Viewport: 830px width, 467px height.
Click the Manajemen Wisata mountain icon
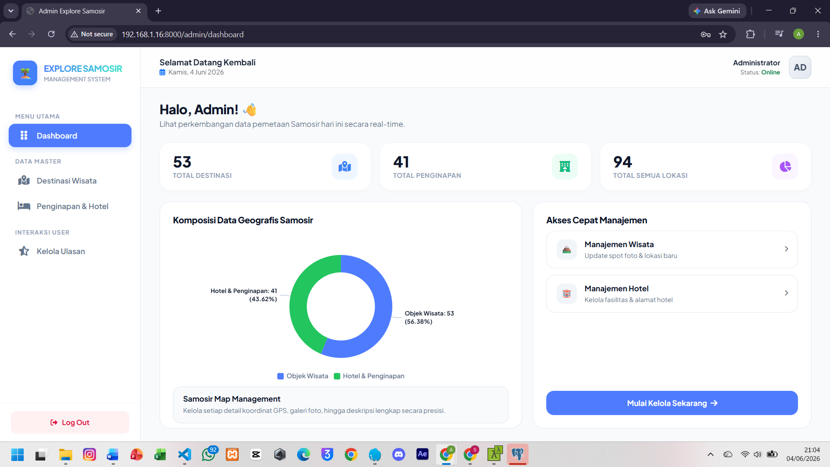tap(567, 250)
